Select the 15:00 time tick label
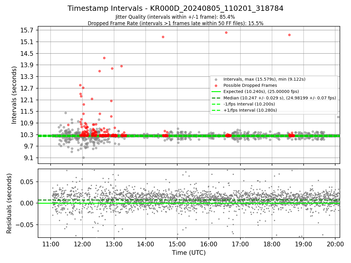Screen dimensions: 351x263 coord(177,244)
